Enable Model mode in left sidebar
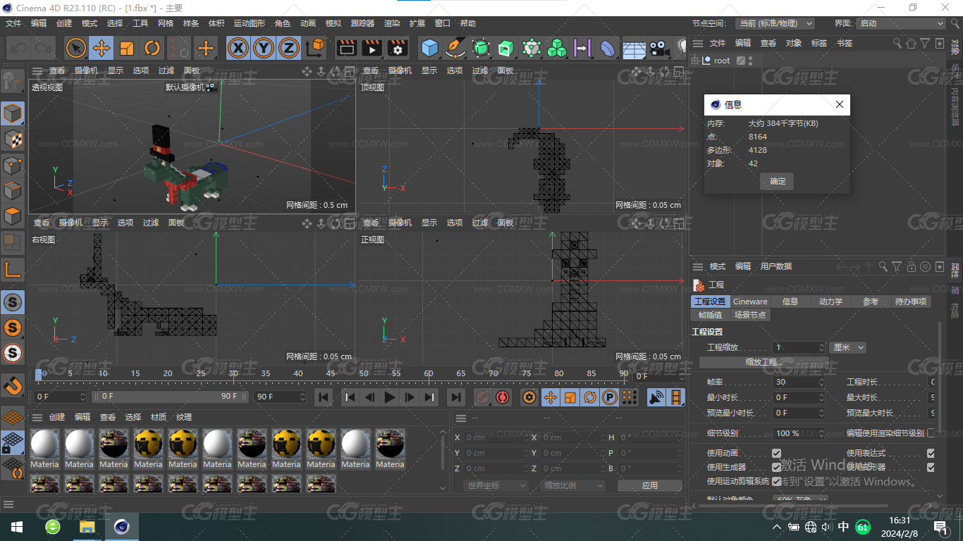 [x=13, y=113]
